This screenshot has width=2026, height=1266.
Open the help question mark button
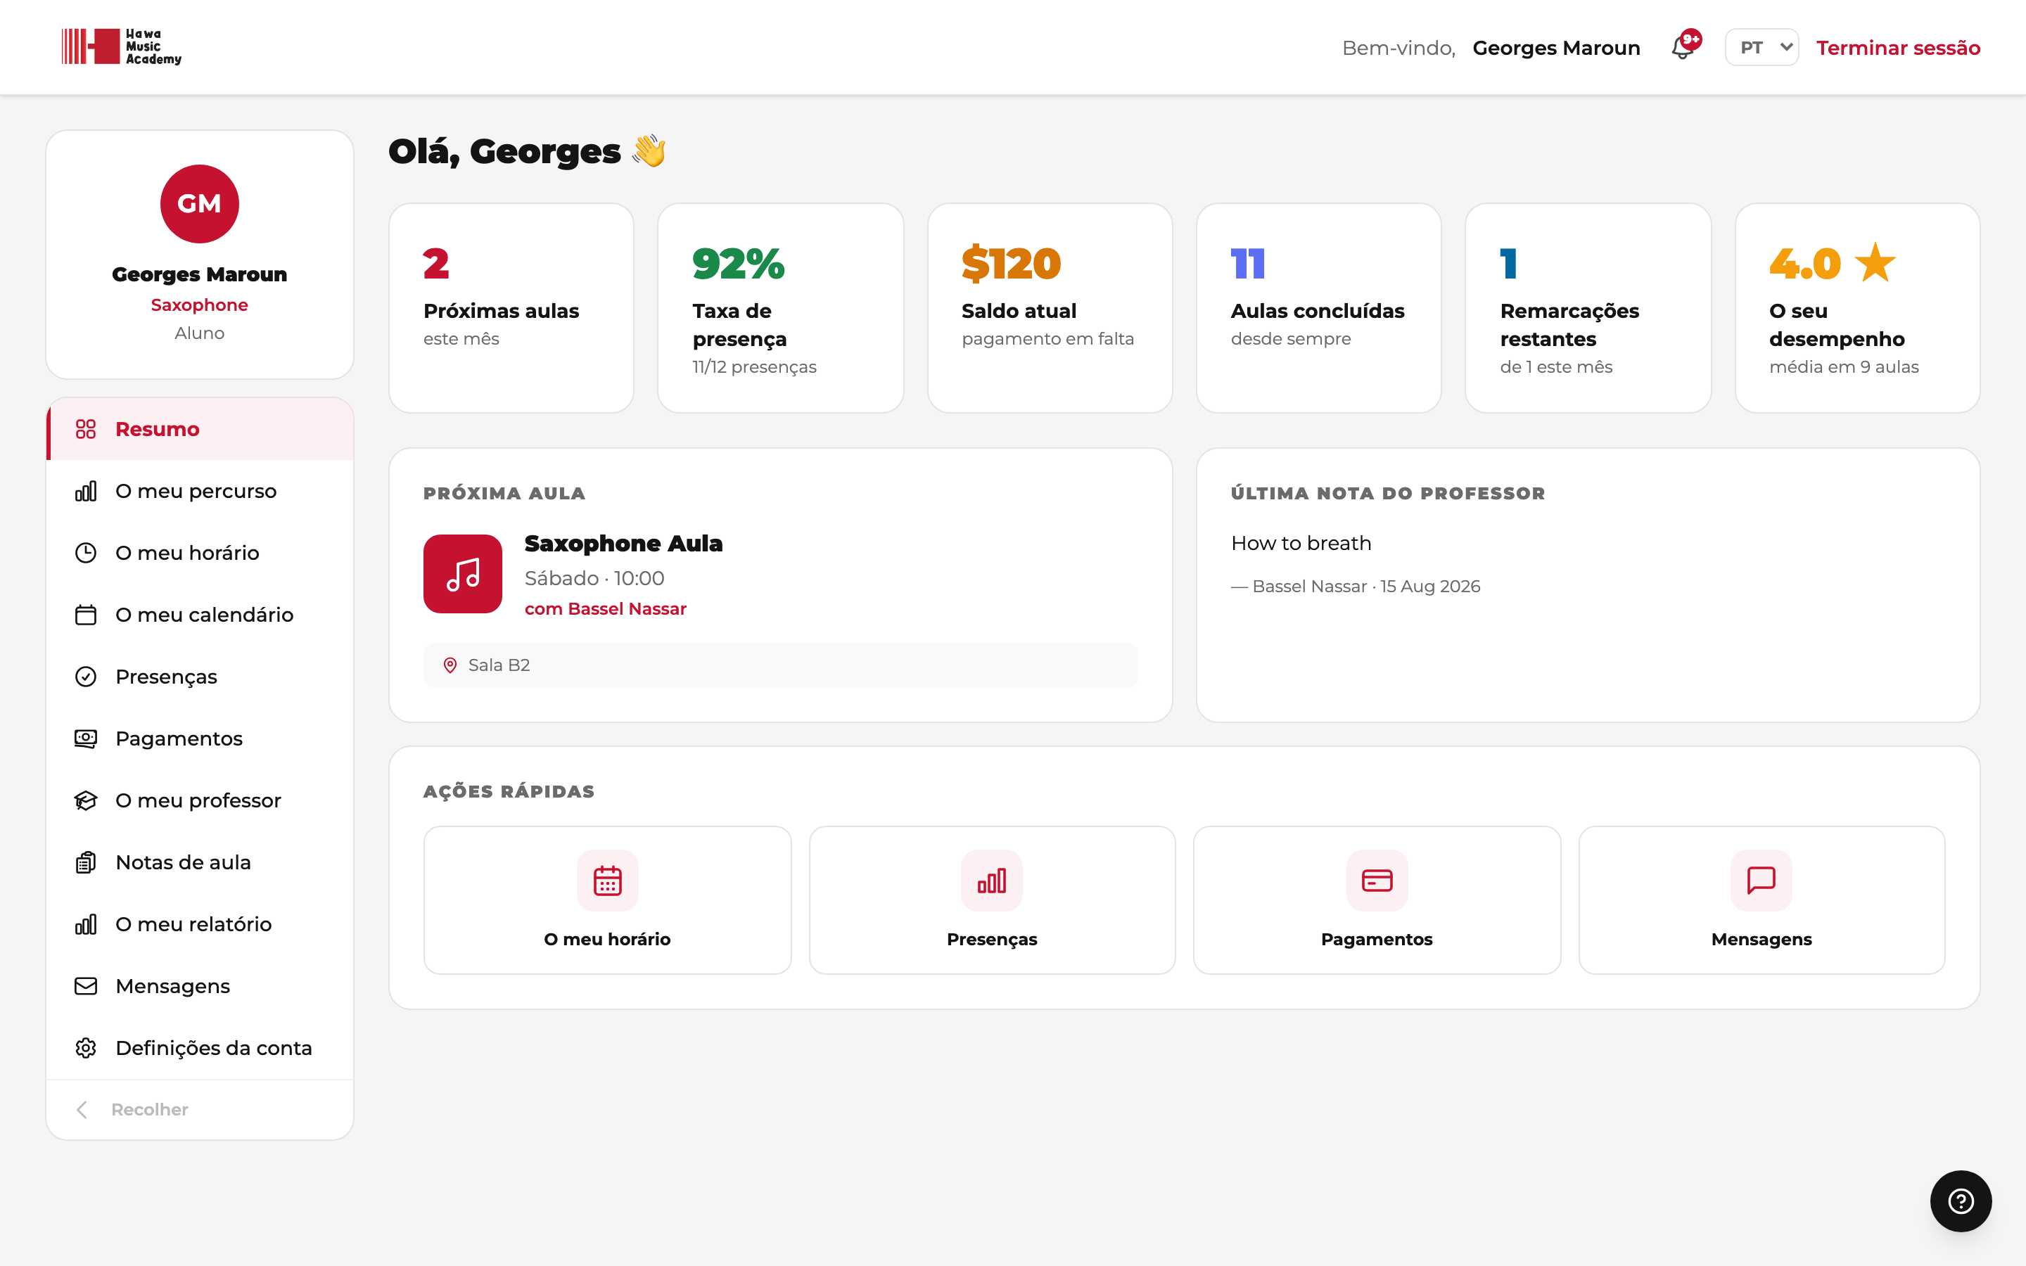[x=1961, y=1201]
